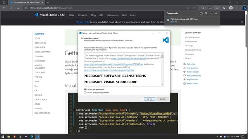Screen dimensions: 248x139
Task: Open Windows Start menu
Action: (3, 137)
